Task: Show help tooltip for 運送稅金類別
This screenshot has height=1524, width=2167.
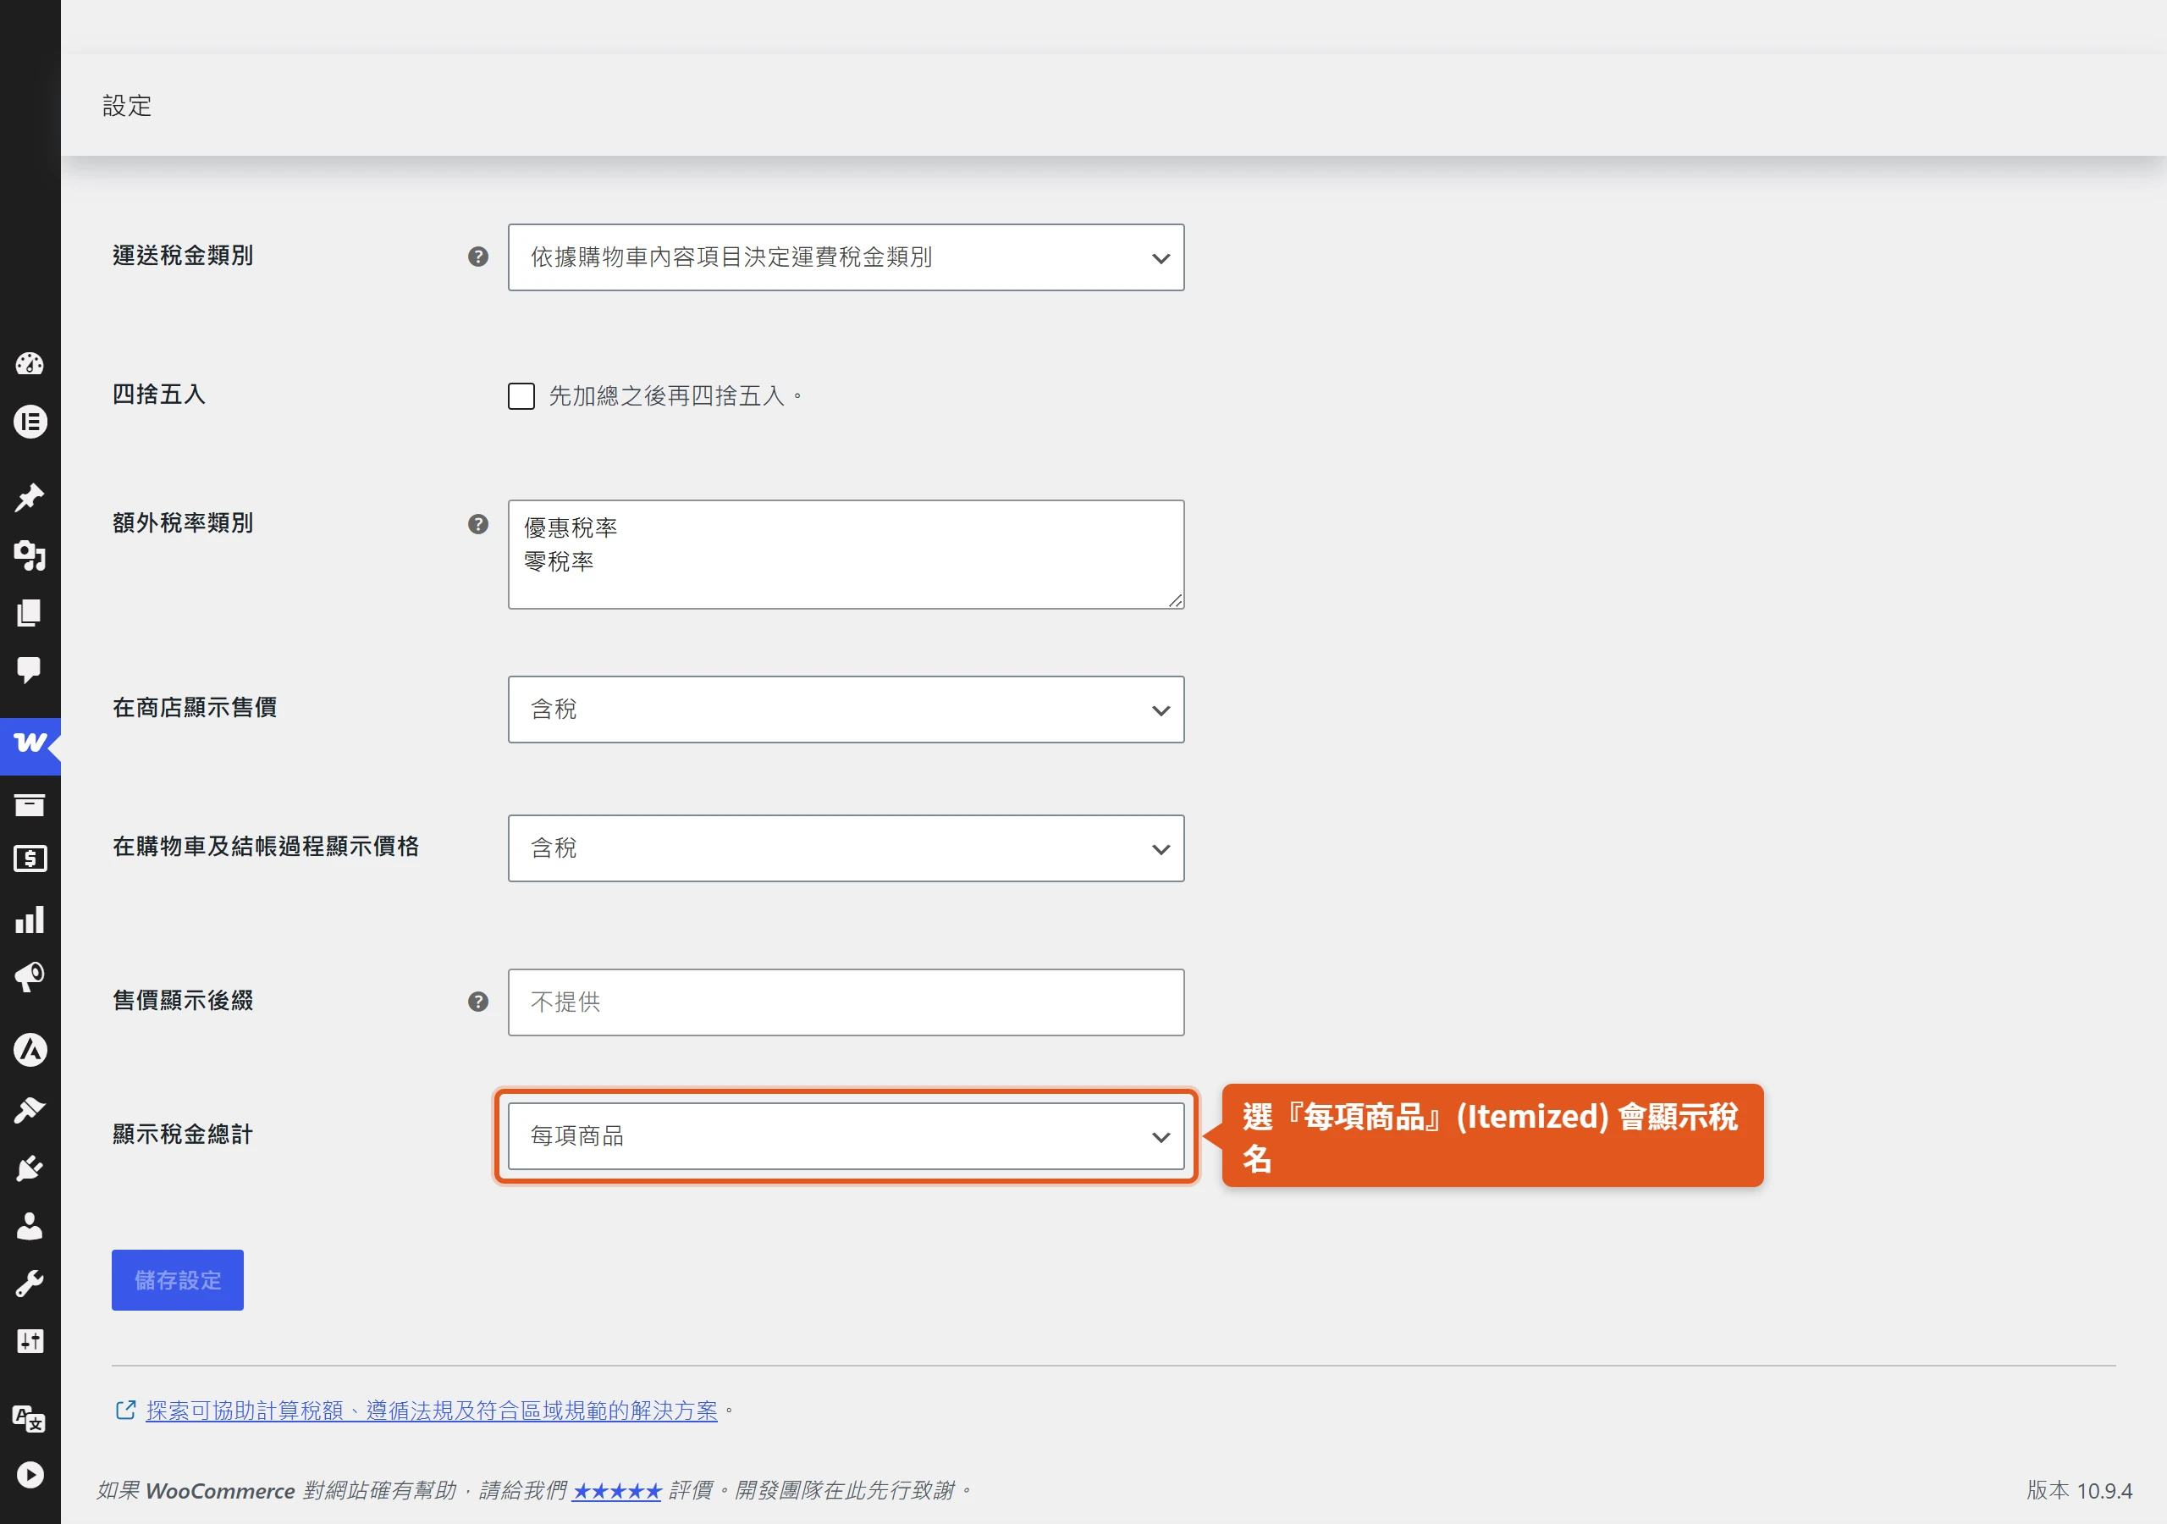Action: point(478,257)
